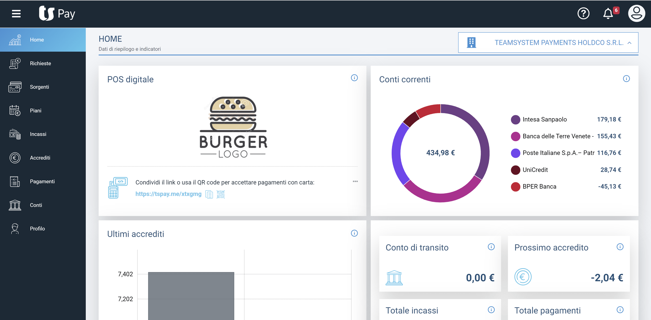This screenshot has width=651, height=320.
Task: Show info for Totale incassi
Action: [x=491, y=310]
